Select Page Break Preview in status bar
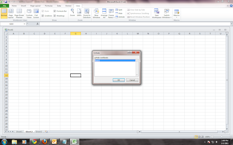233x145 pixels. pos(202,137)
